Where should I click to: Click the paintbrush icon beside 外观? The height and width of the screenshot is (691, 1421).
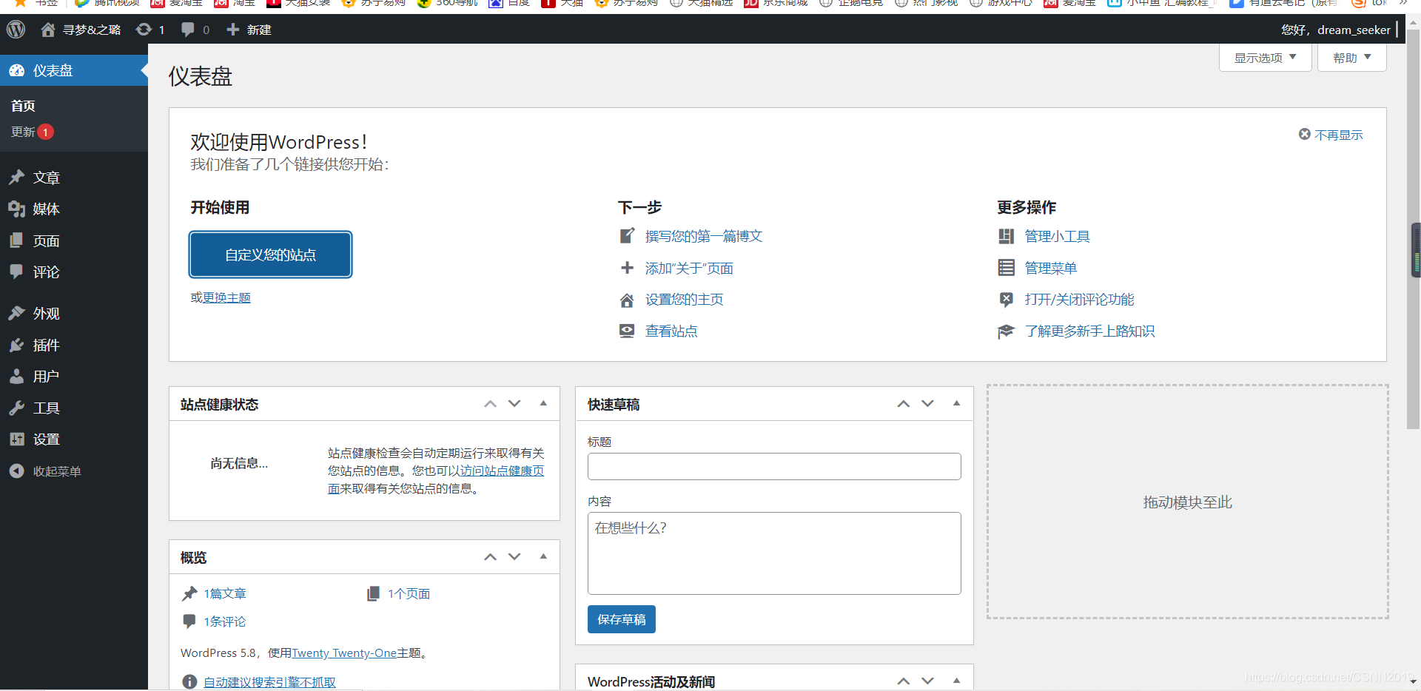click(17, 313)
